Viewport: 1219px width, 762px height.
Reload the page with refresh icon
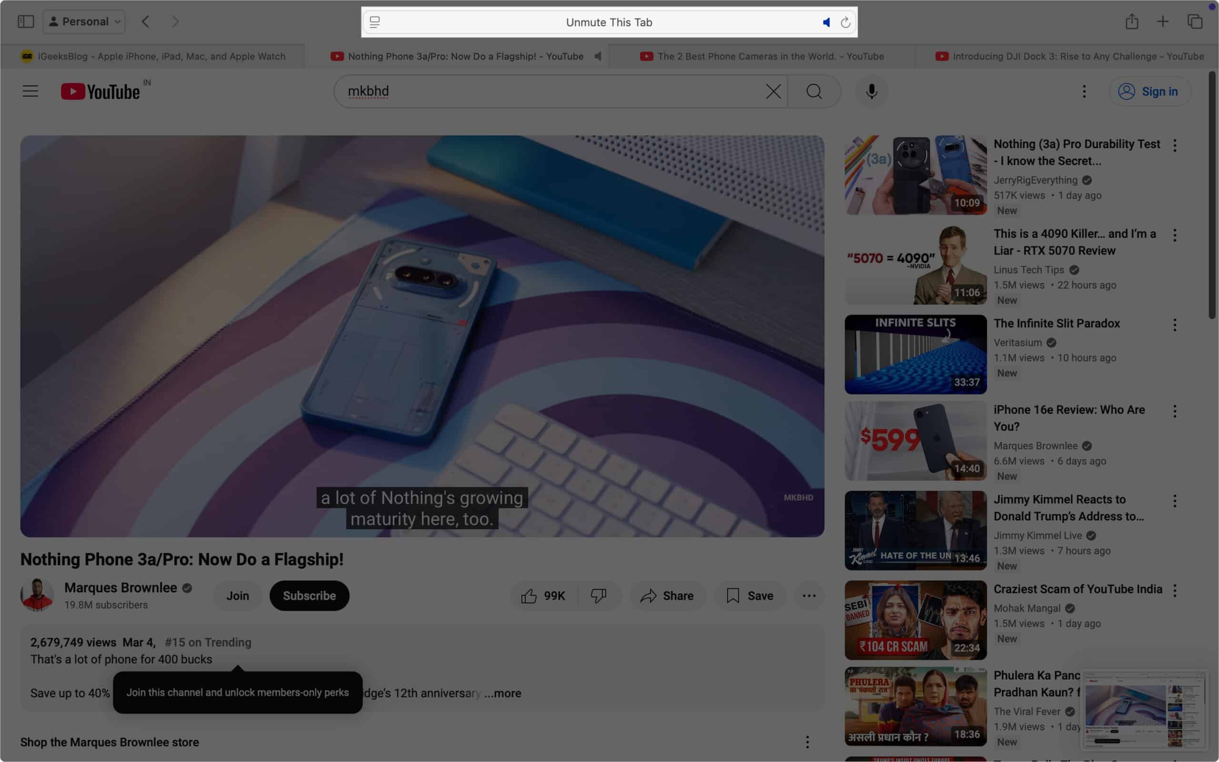[x=845, y=22]
